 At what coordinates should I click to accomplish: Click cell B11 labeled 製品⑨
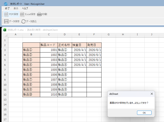pyautogui.click(x=31, y=90)
